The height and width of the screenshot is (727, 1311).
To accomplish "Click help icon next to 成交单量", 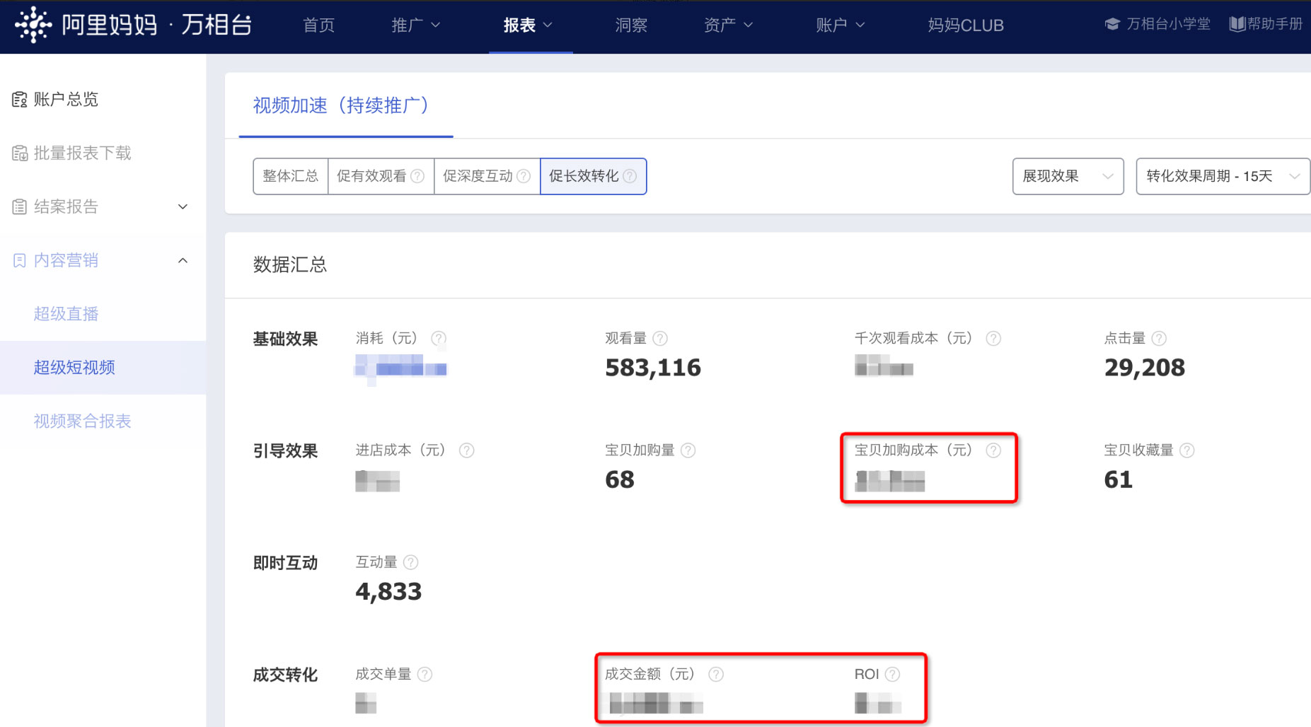I will pyautogui.click(x=425, y=674).
